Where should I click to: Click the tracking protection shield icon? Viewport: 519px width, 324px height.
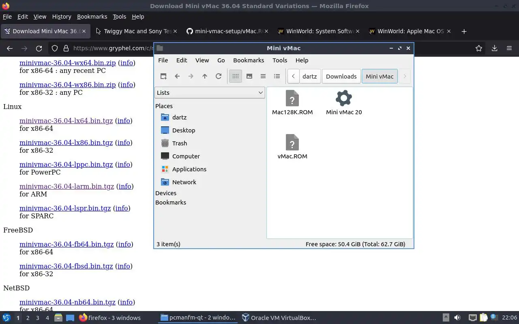pos(55,48)
